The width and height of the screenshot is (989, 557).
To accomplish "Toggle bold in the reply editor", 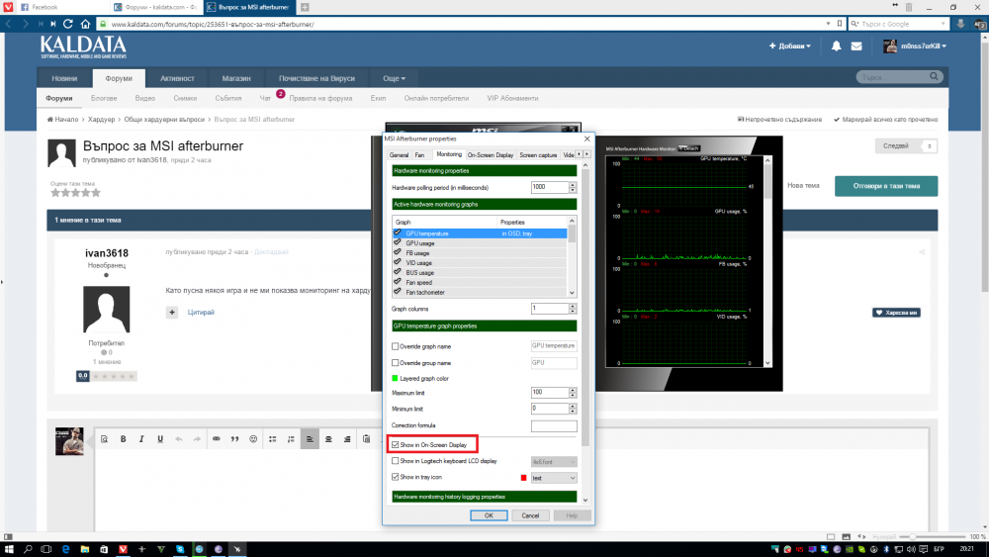I will pyautogui.click(x=123, y=439).
